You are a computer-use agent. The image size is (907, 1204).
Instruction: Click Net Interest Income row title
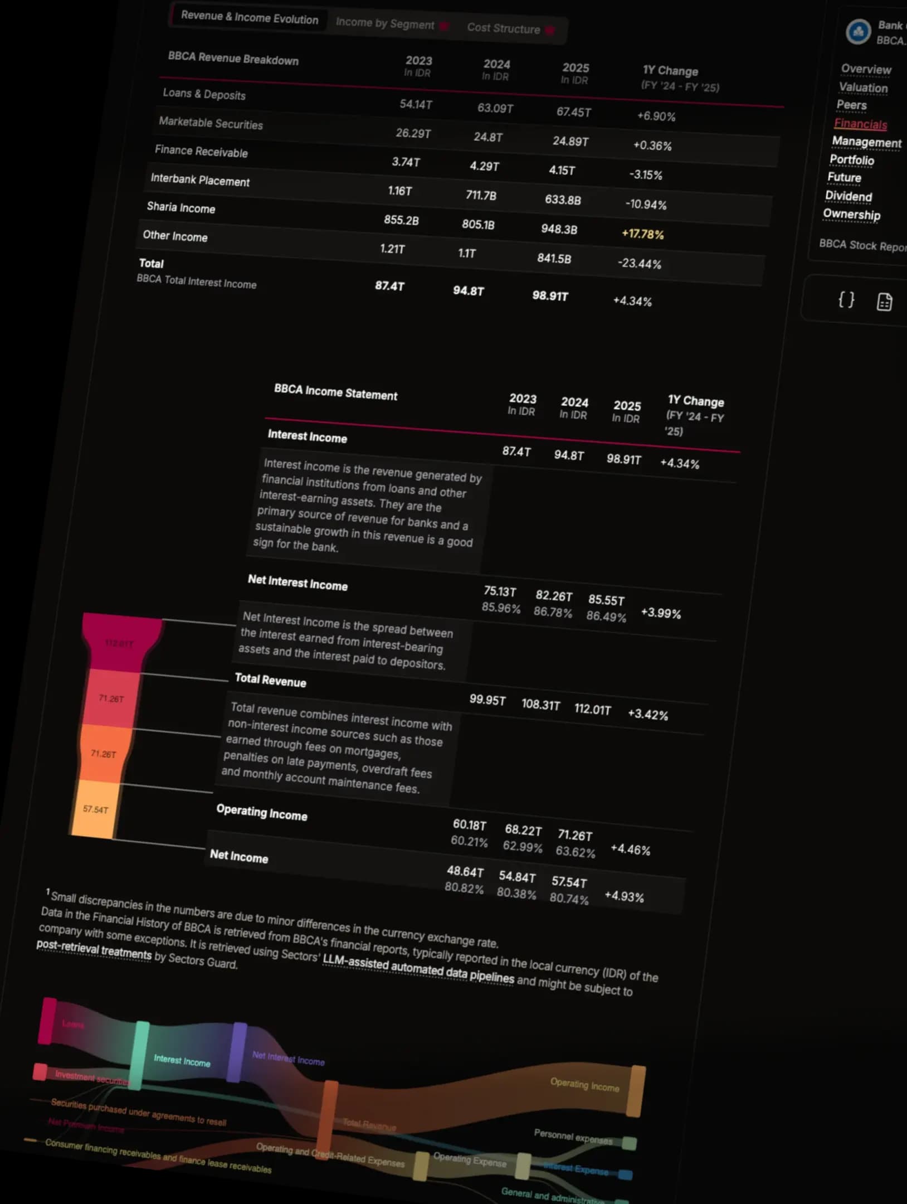click(x=298, y=583)
